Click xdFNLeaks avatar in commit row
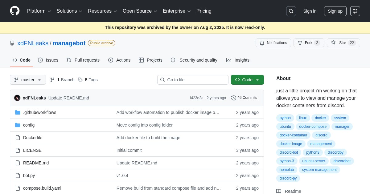The image size is (370, 194). point(17,98)
